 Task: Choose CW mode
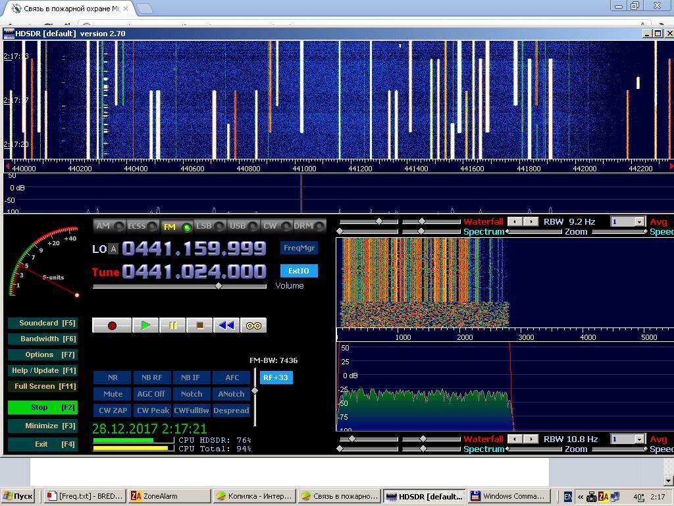pos(276,226)
